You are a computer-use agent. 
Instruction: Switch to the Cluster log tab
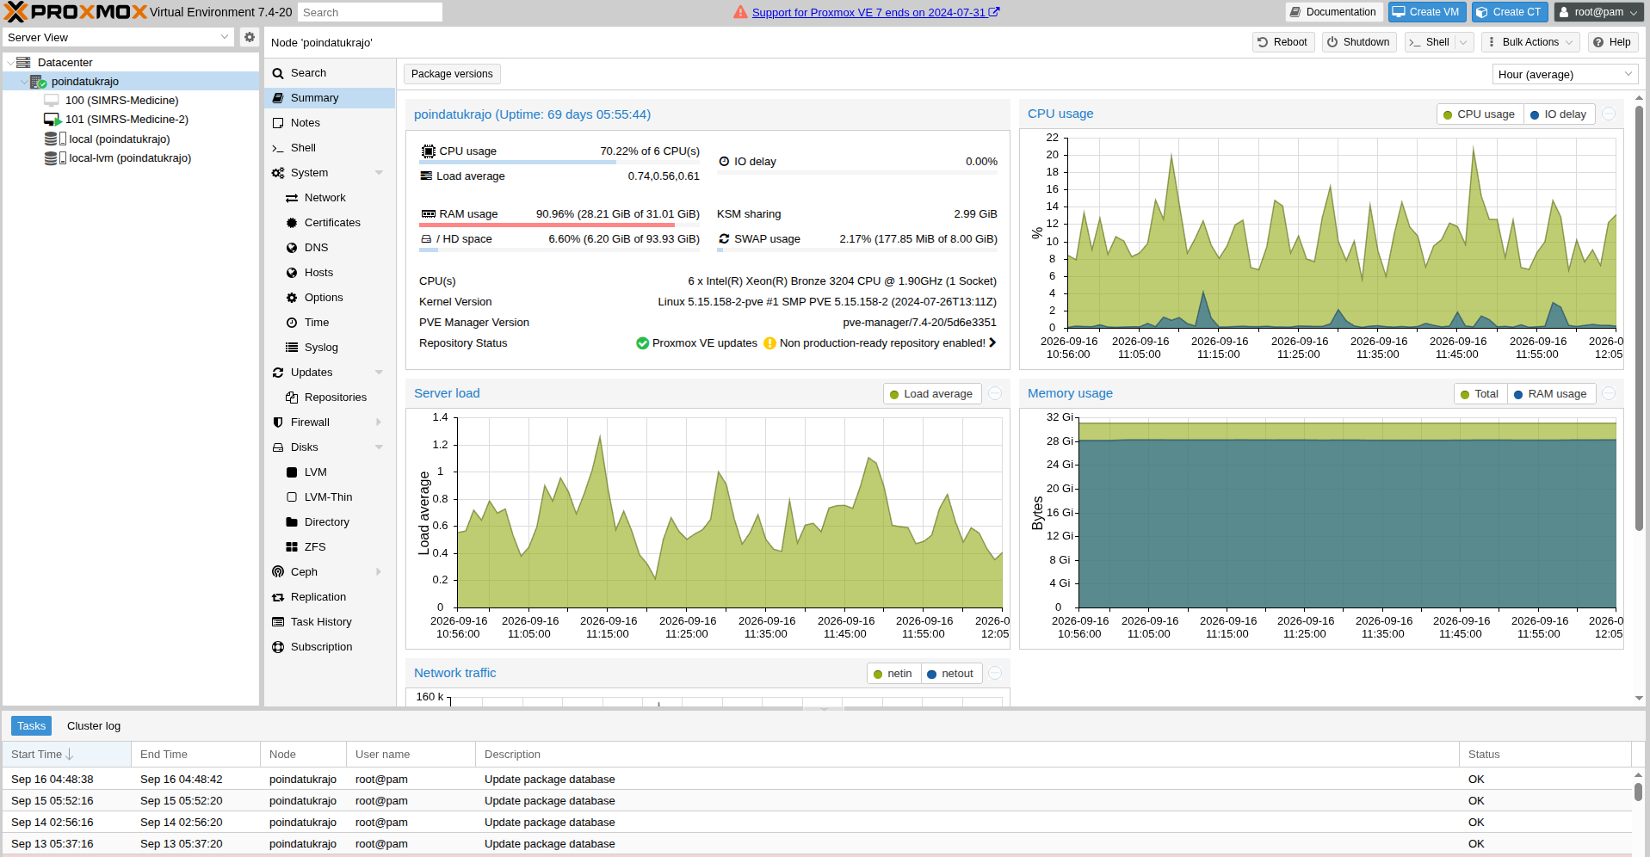(94, 726)
